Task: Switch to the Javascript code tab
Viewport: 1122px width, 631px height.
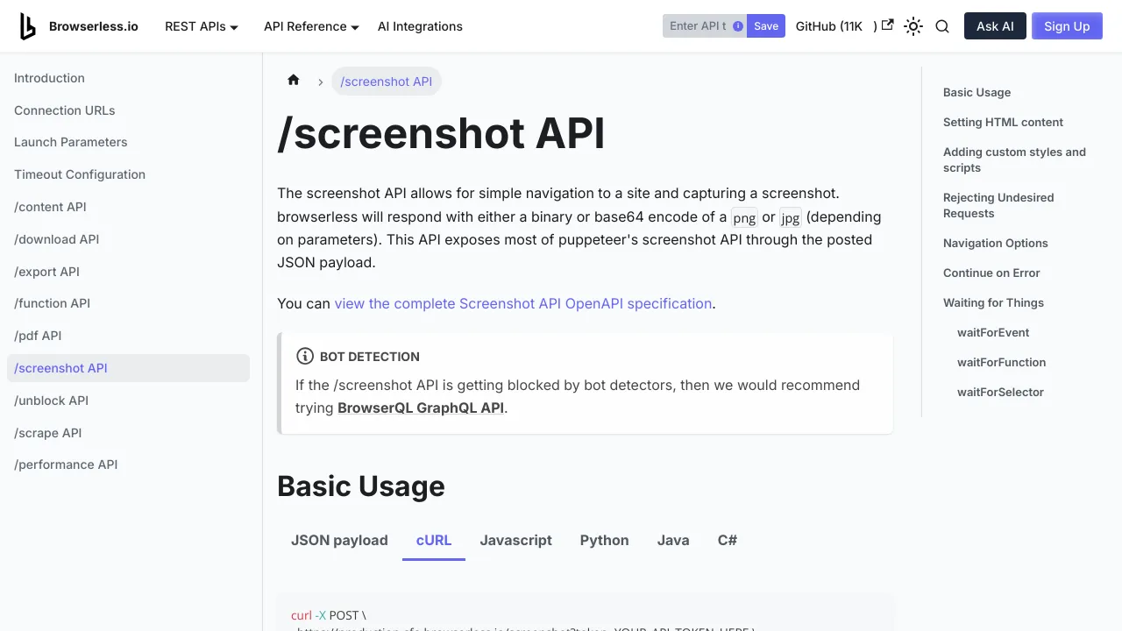Action: [x=515, y=540]
